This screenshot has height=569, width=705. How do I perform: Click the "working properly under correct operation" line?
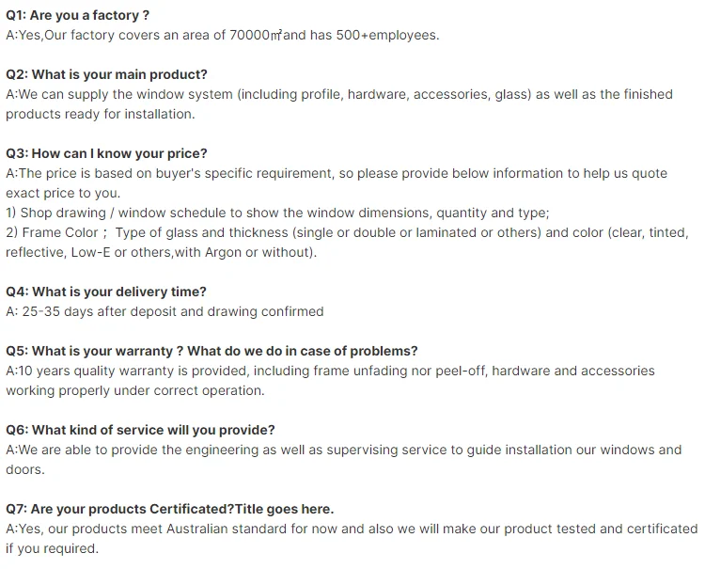click(135, 390)
